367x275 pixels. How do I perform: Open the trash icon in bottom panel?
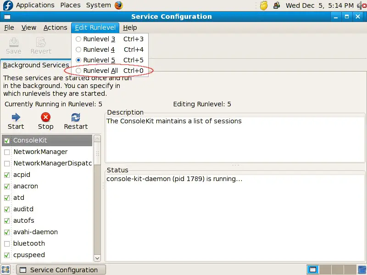[362, 269]
